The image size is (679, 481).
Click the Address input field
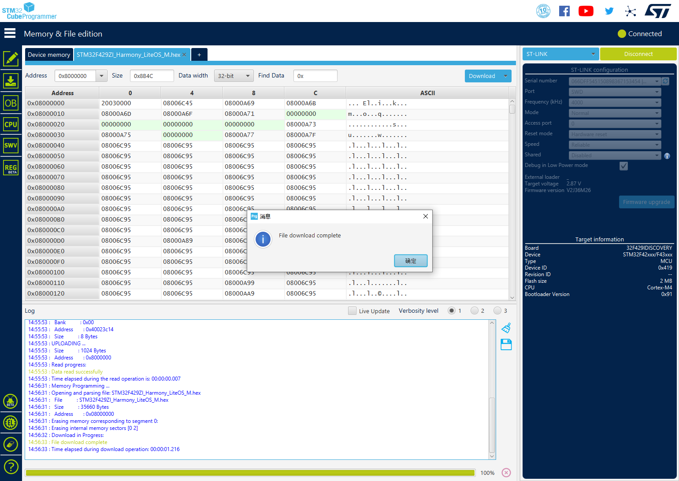[76, 76]
